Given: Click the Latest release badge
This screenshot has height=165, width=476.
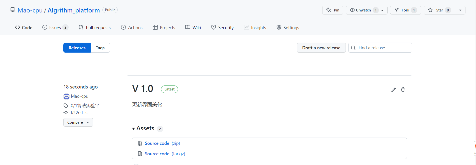Looking at the screenshot, I should click(170, 89).
